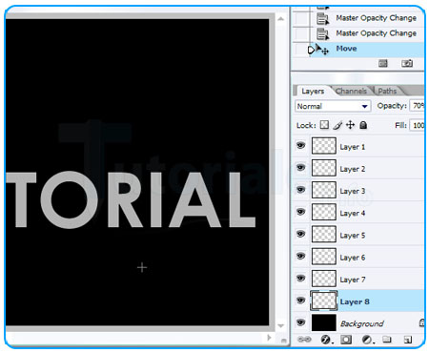This screenshot has width=429, height=353.
Task: Click the lock all padlock icon
Action: [363, 125]
